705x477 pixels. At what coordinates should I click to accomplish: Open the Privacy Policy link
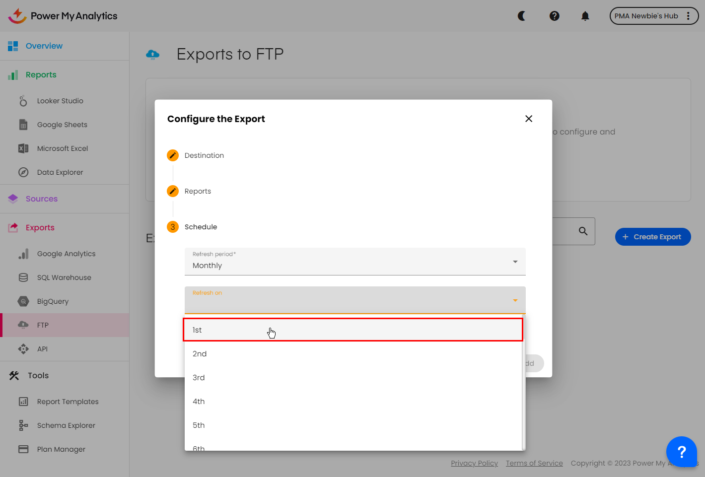point(474,463)
